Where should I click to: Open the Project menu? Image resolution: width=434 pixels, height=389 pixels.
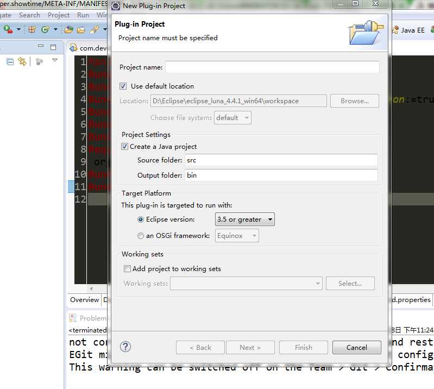tap(59, 15)
